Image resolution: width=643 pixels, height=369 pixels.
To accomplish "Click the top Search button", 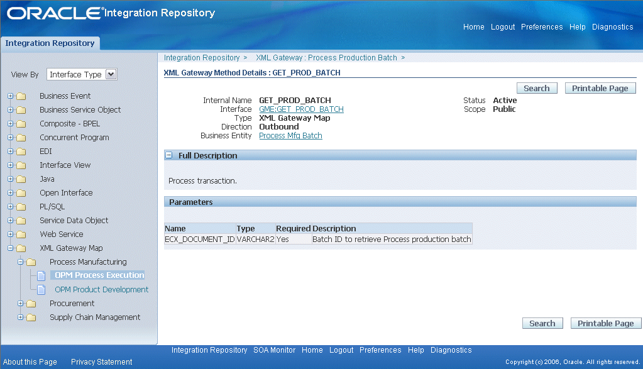I will (x=537, y=88).
